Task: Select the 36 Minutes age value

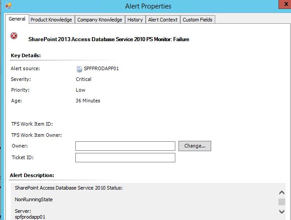Action: (x=88, y=101)
